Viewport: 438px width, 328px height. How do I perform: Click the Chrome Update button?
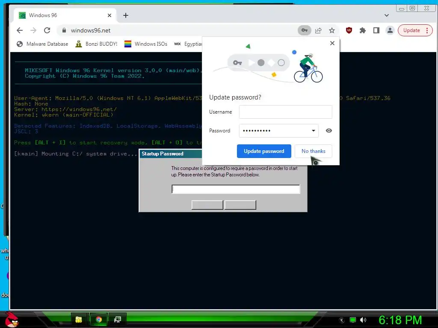411,30
